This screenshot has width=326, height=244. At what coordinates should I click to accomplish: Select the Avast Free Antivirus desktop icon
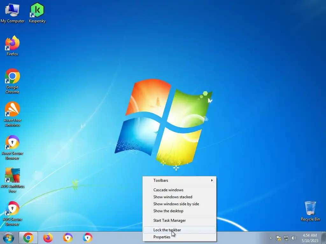(12, 114)
